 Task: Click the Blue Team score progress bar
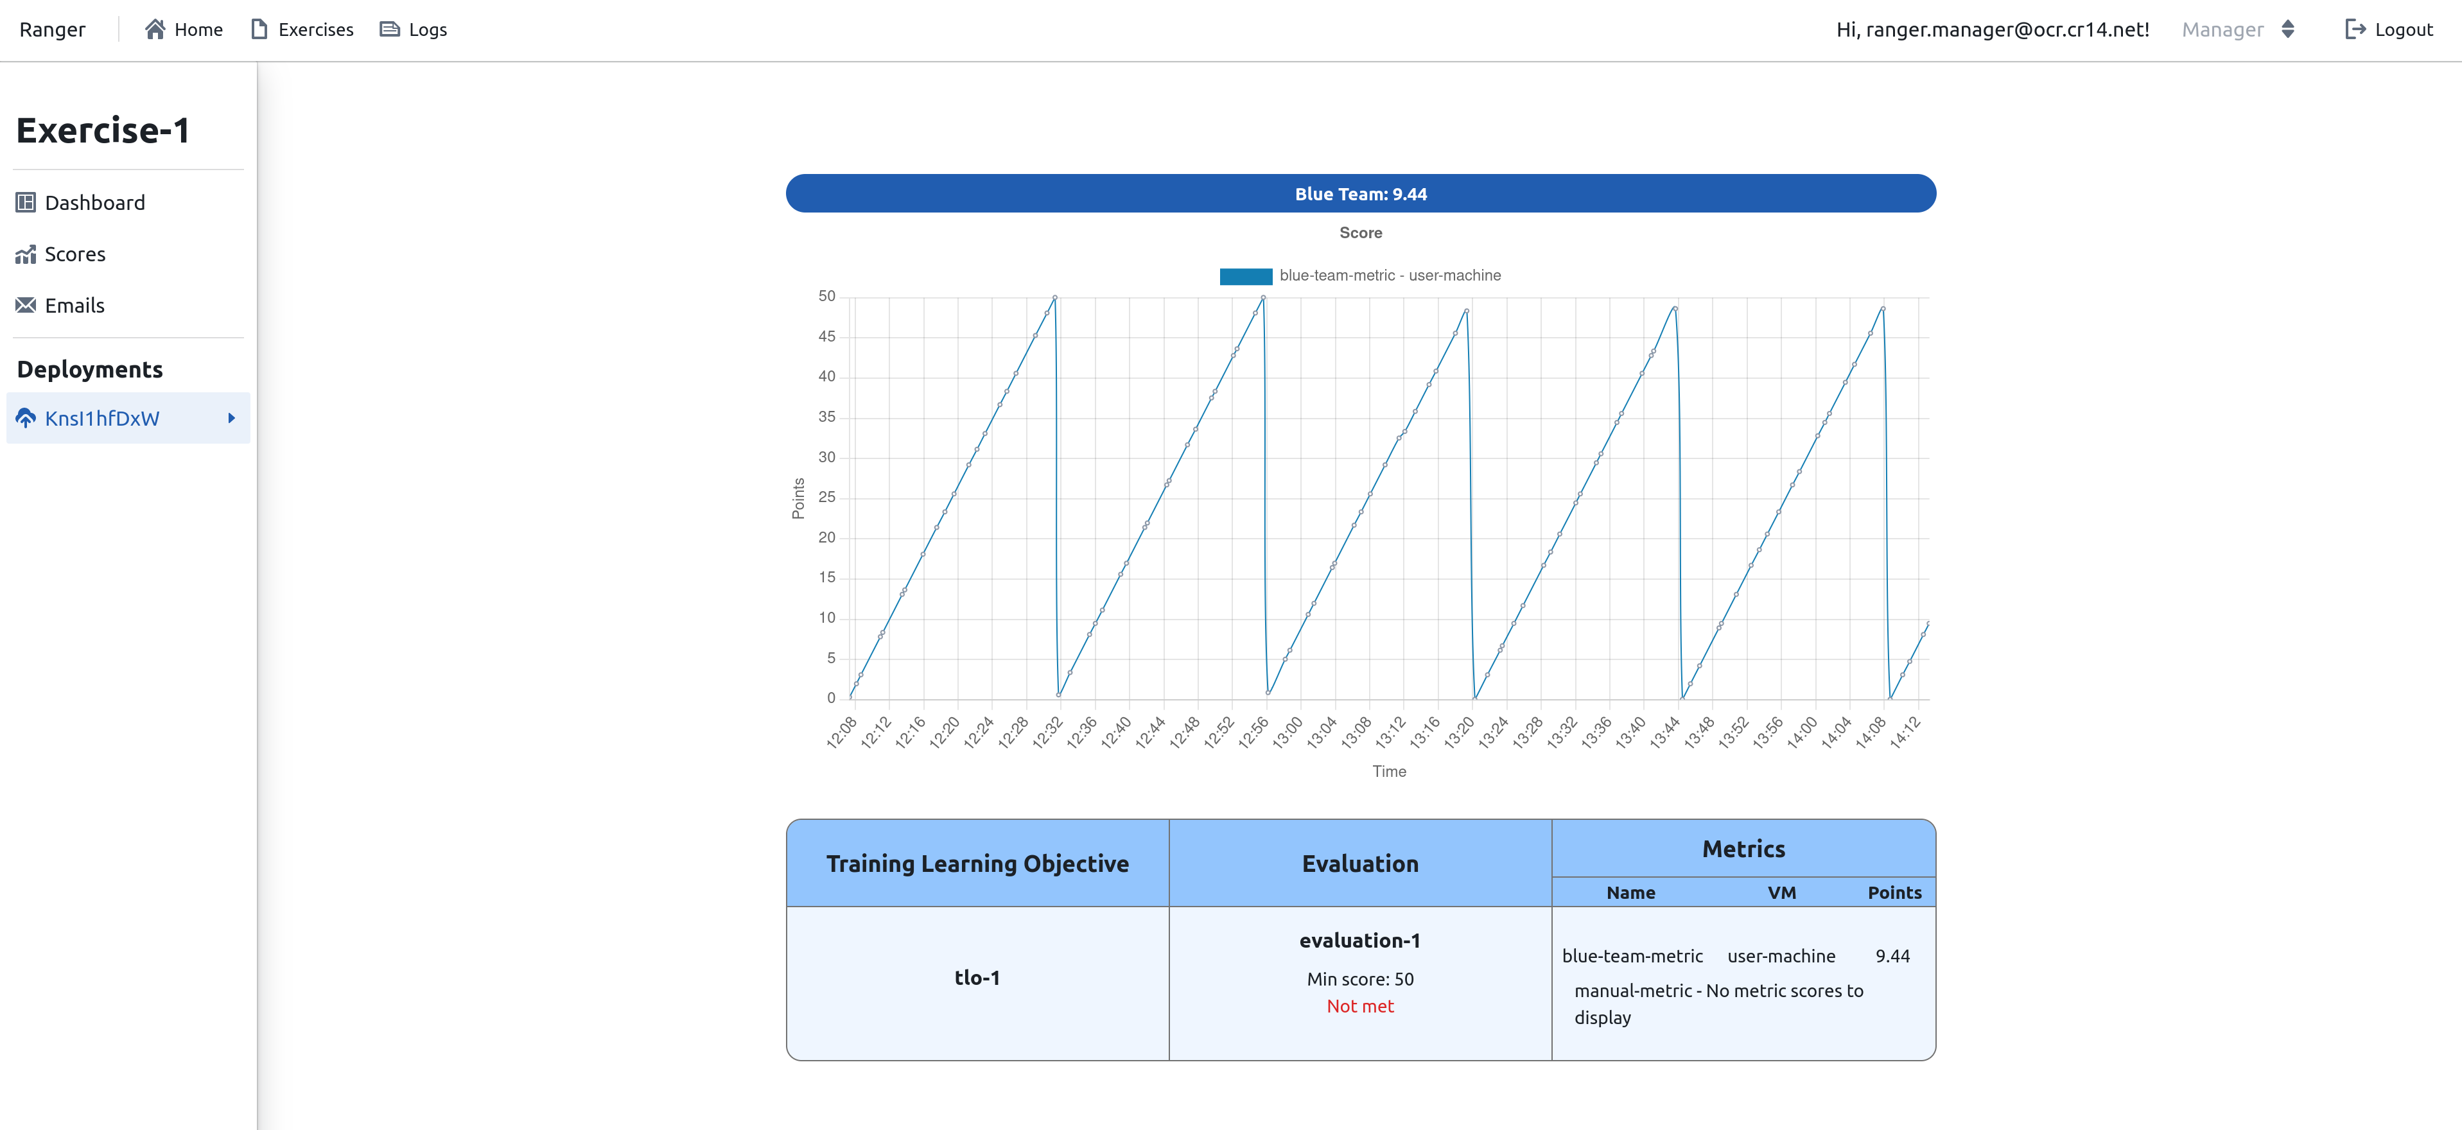tap(1360, 194)
